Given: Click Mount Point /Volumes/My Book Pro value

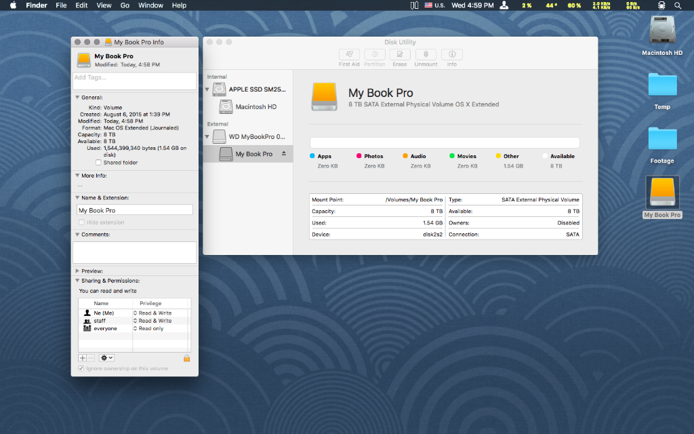Looking at the screenshot, I should pos(414,200).
